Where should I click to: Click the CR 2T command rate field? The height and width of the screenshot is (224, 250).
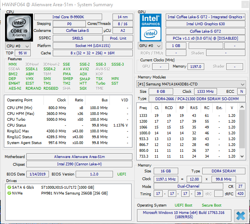240,186
